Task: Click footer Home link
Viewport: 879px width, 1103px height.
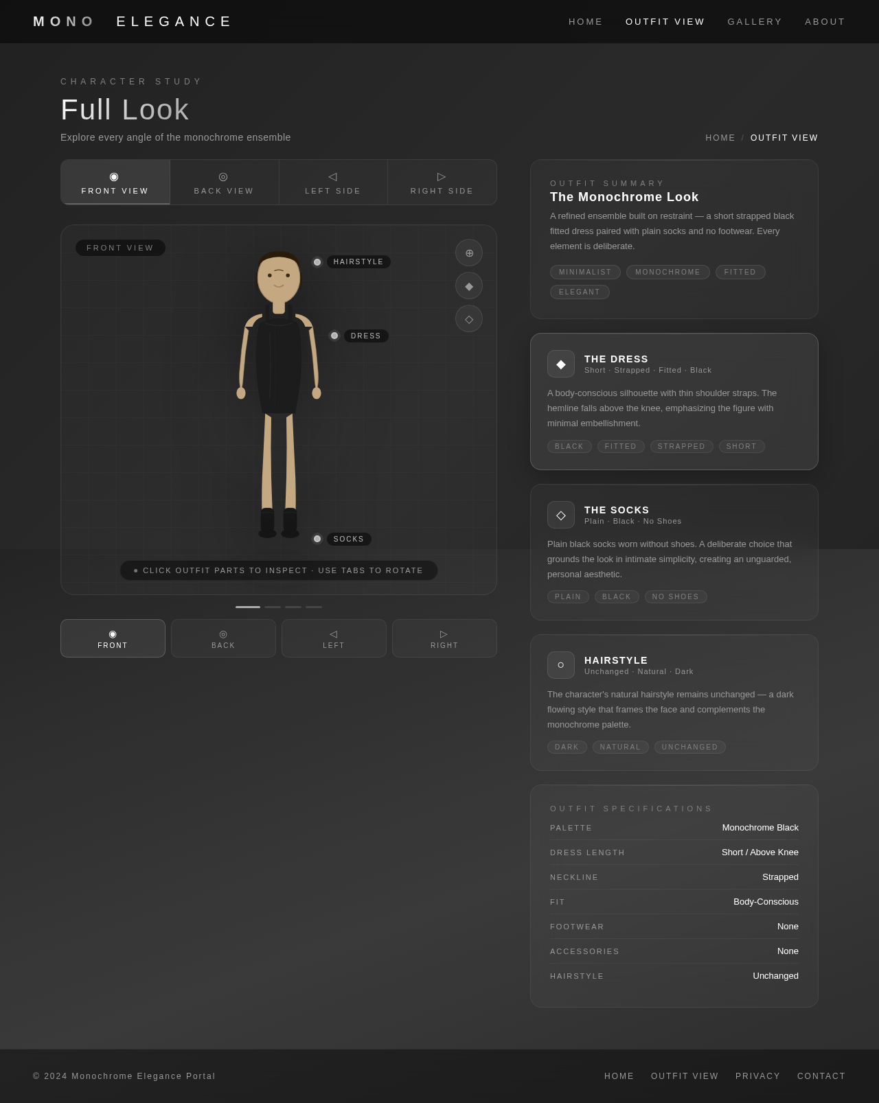Action: pyautogui.click(x=619, y=1076)
